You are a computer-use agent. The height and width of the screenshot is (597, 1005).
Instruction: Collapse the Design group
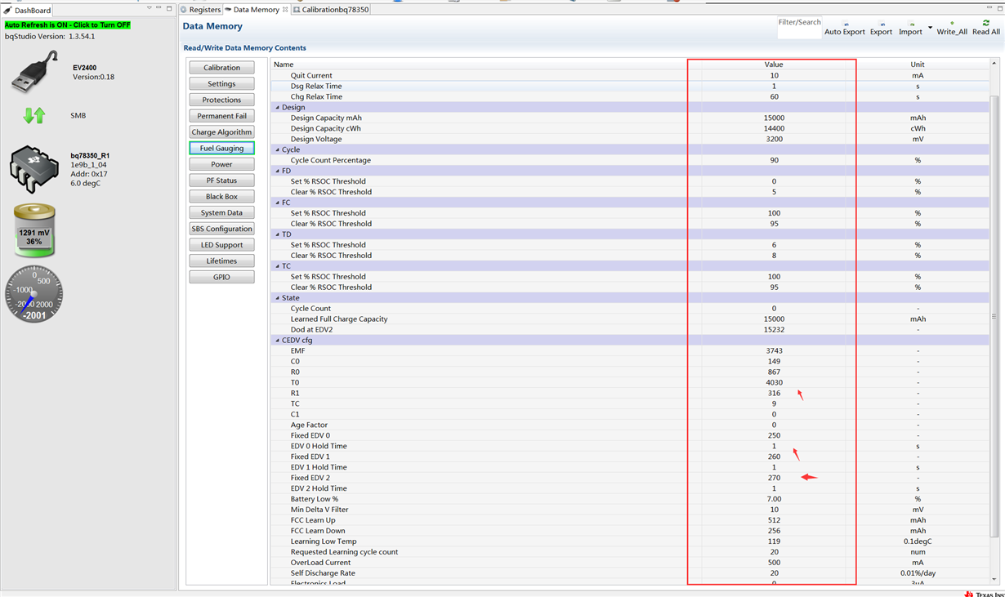277,107
